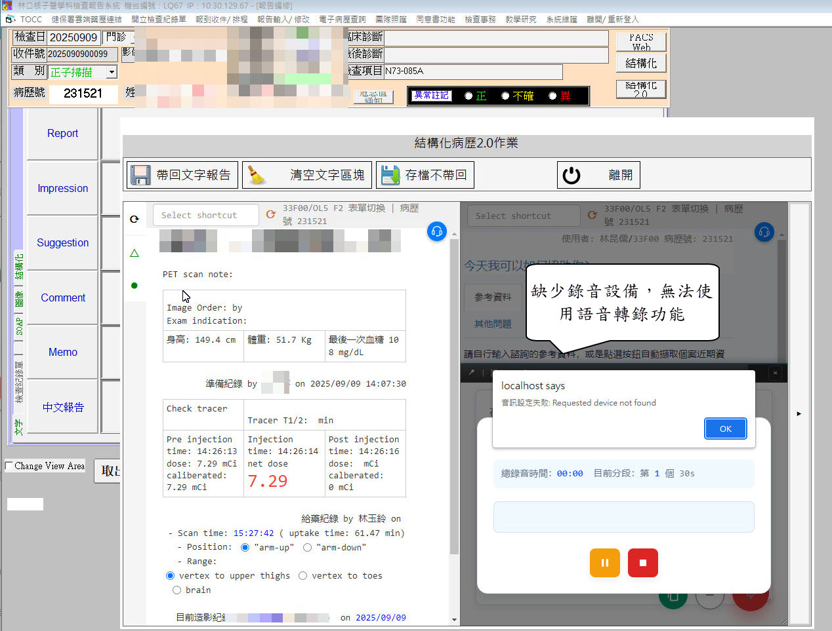This screenshot has width=832, height=631.
Task: Select the "brain" range radio button
Action: (177, 590)
